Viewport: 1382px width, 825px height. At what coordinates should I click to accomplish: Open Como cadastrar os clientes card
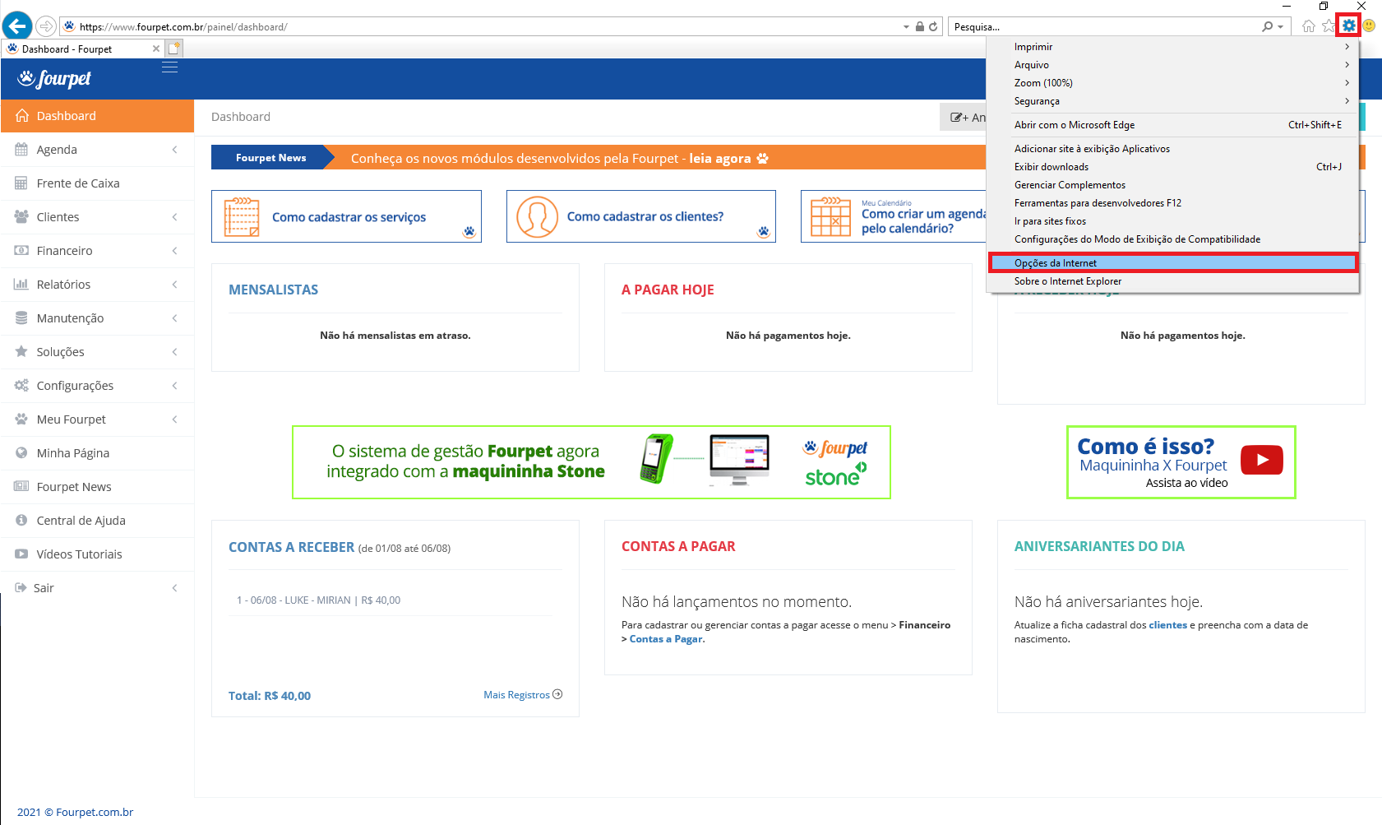click(x=641, y=216)
